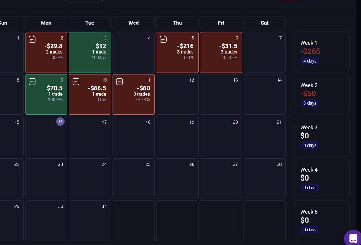Open the -$216 day cell for Thursday 5
The height and width of the screenshot is (245, 361).
[177, 52]
